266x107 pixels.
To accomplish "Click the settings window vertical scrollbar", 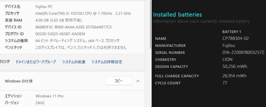I will [x=150, y=25].
